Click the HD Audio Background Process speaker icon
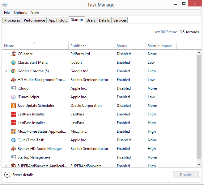Viewport: 204px width, 185px height. [13, 80]
